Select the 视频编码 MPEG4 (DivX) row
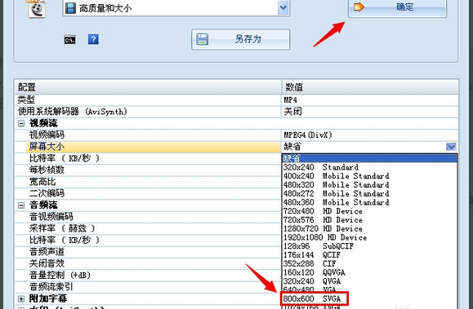This screenshot has height=309, width=473. [x=237, y=135]
